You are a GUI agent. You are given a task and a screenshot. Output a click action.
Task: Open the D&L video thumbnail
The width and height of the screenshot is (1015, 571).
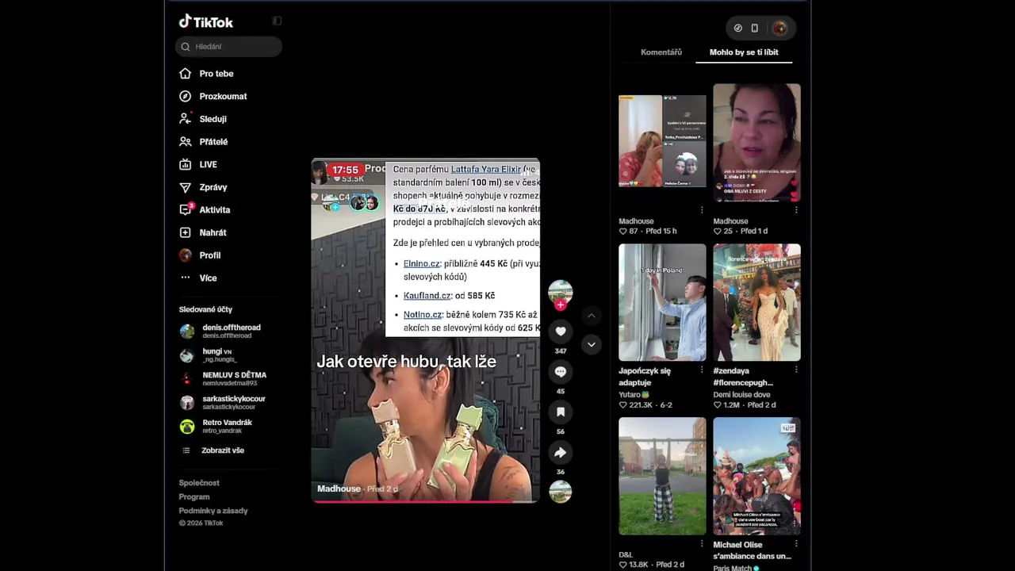tap(662, 476)
